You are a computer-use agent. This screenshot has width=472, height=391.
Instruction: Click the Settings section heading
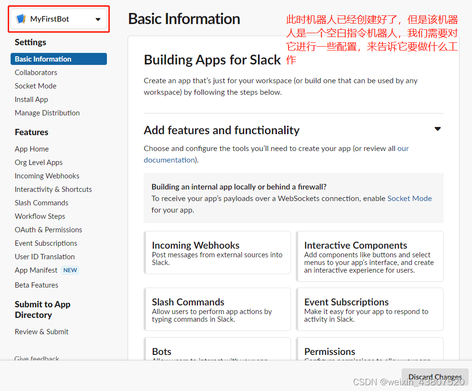point(30,42)
